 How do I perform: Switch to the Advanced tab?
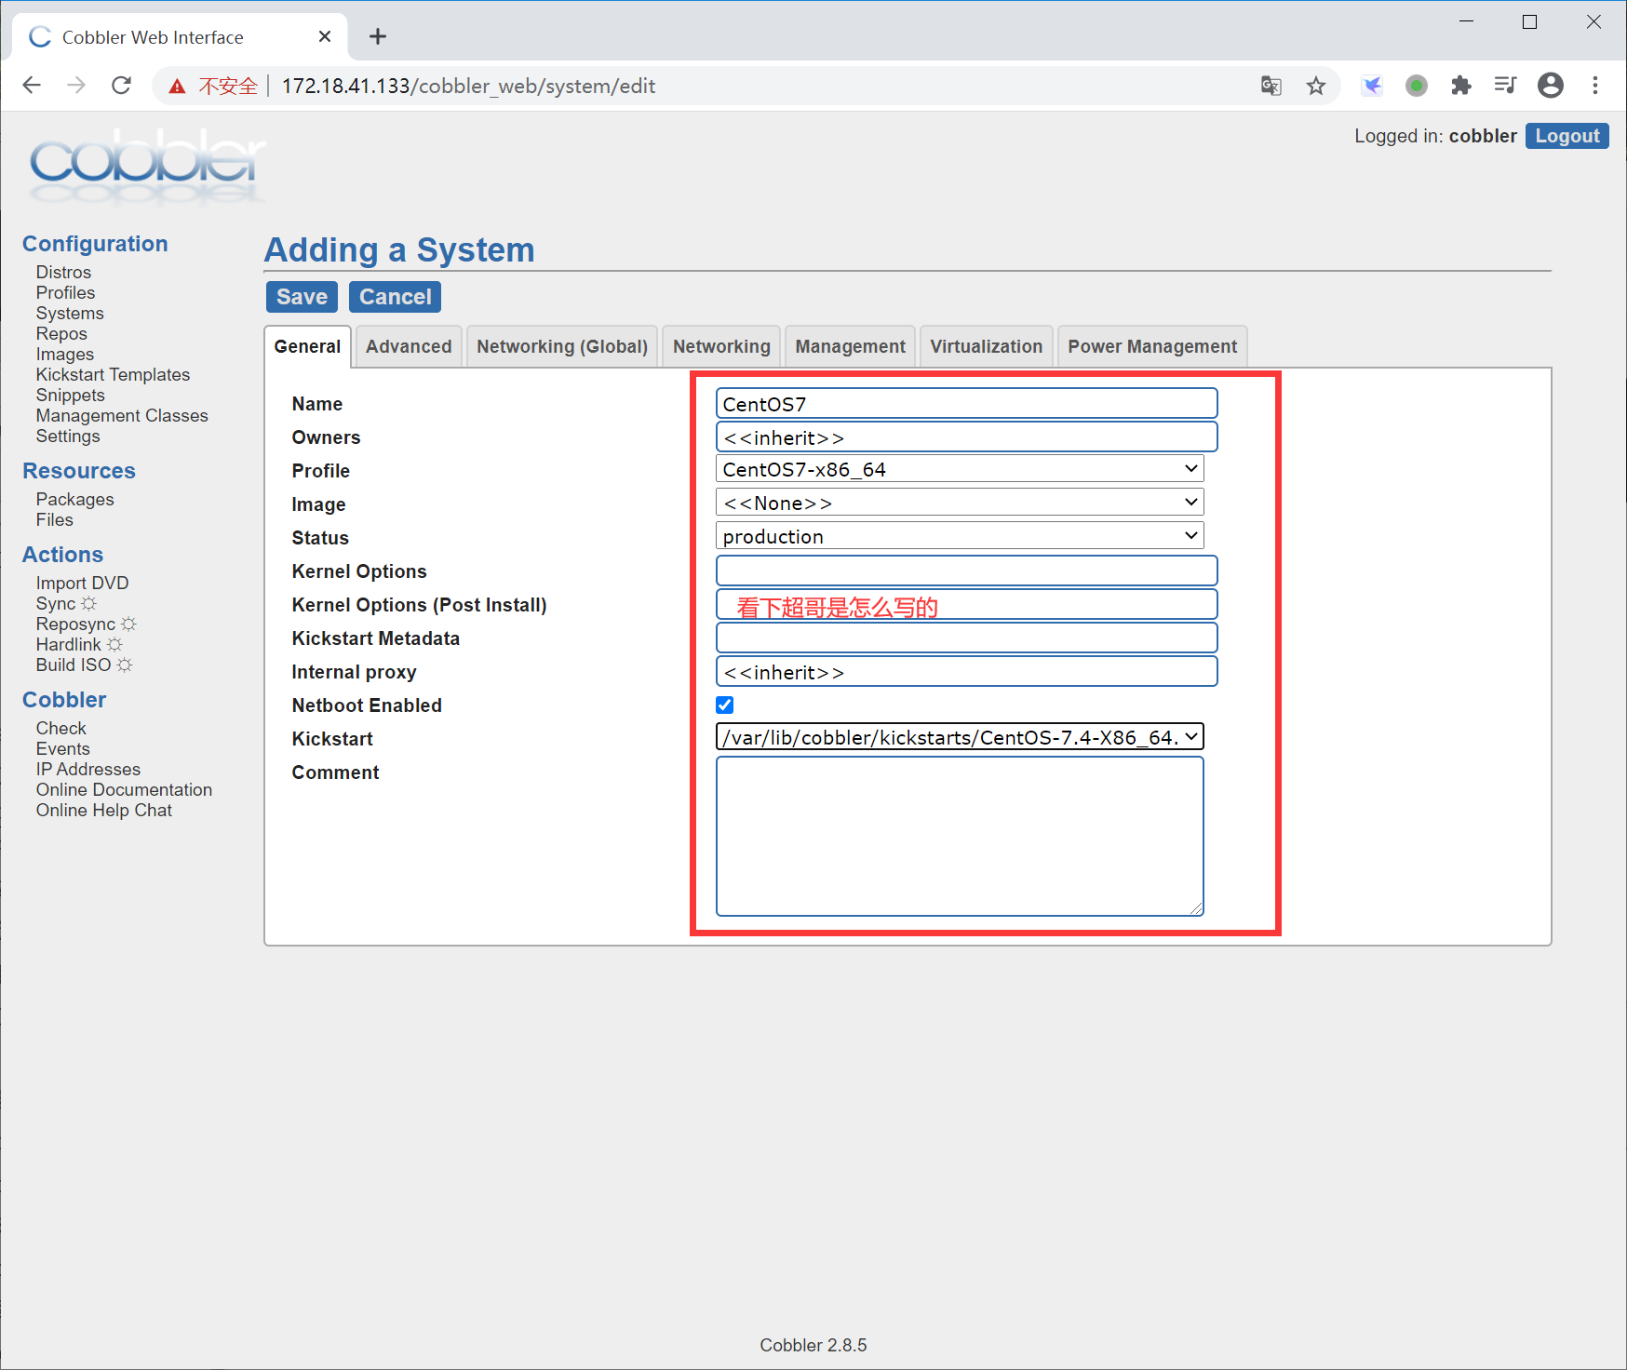click(x=409, y=346)
